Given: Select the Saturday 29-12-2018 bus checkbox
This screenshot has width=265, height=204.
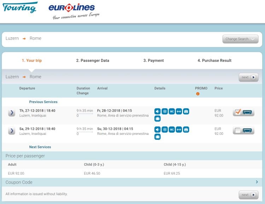Looking at the screenshot, I should point(238,131).
